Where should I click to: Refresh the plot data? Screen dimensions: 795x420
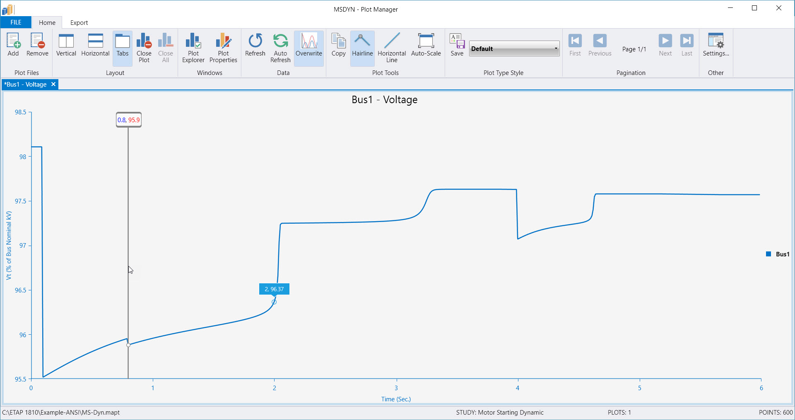pos(255,46)
